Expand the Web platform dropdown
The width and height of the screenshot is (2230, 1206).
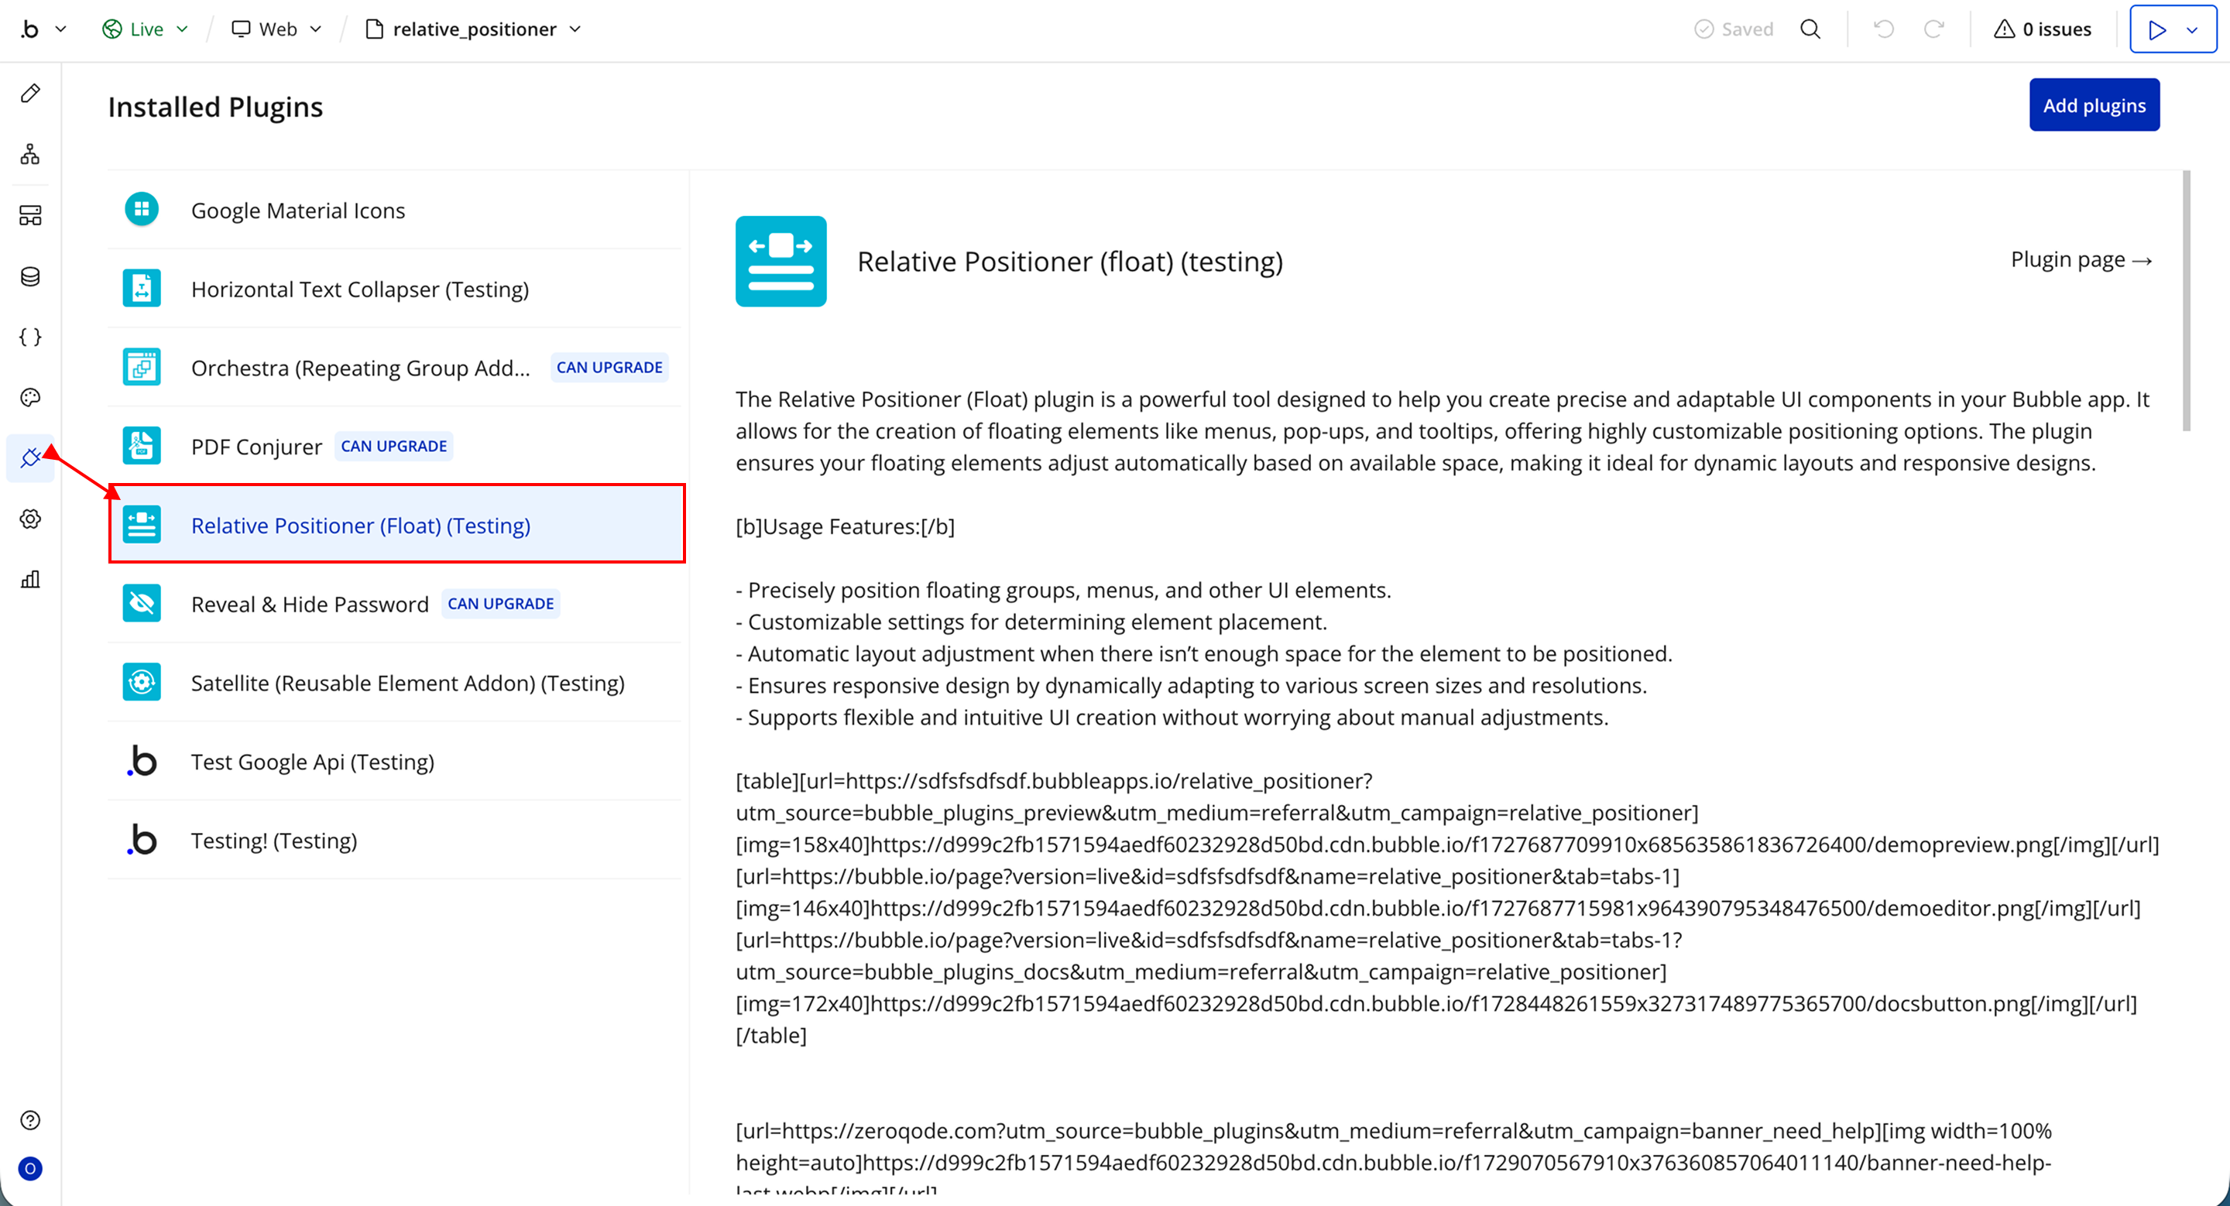277,29
